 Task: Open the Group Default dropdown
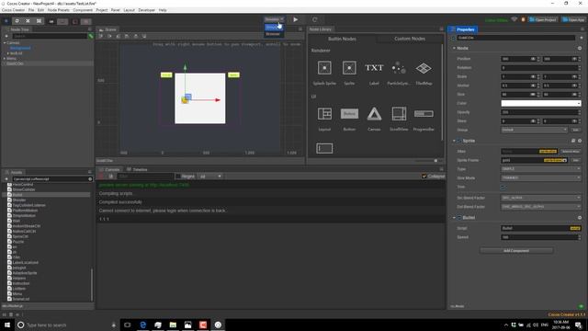click(x=535, y=130)
